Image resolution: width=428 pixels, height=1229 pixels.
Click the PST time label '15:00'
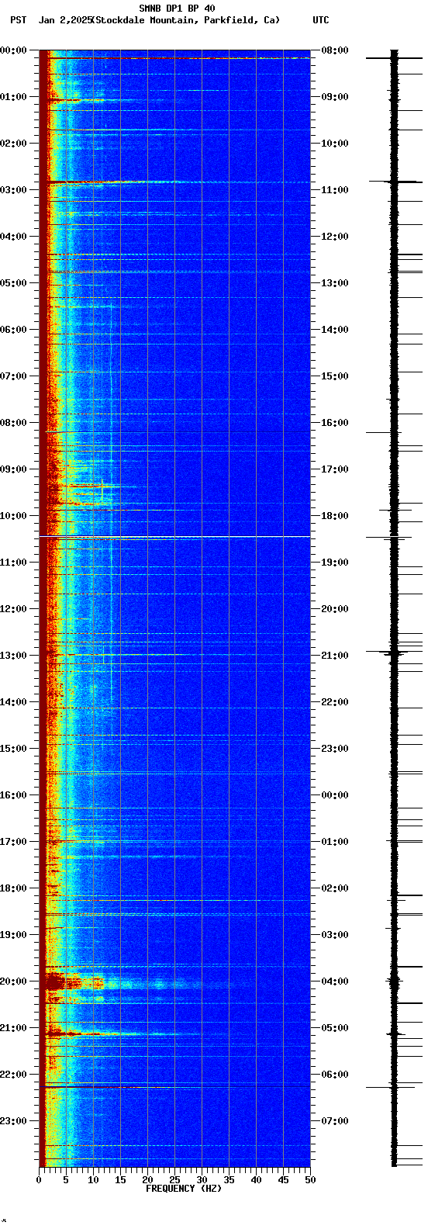click(14, 749)
